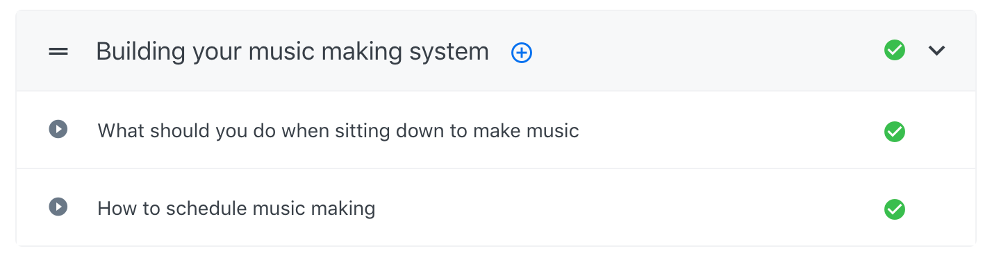Image resolution: width=992 pixels, height=260 pixels.
Task: Click the blue circled plus next to section title
Action: coord(522,52)
